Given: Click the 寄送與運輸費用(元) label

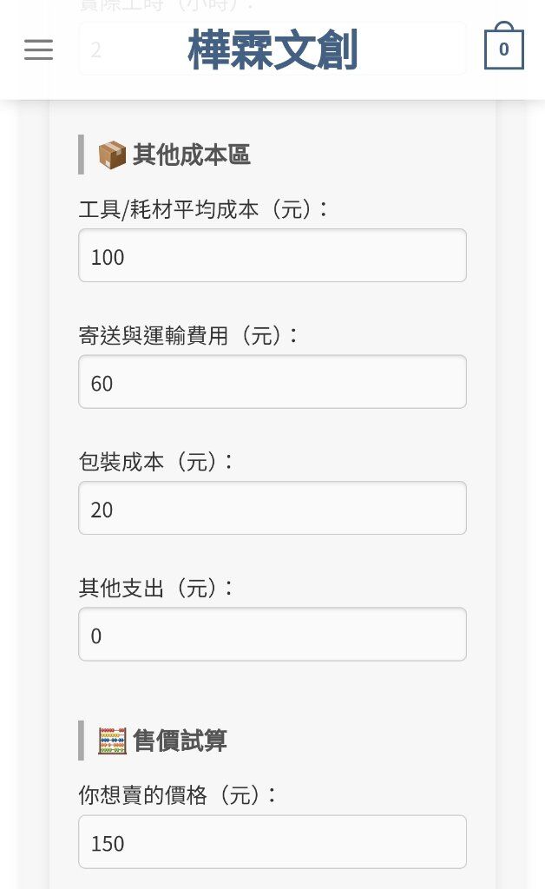Looking at the screenshot, I should [x=188, y=335].
